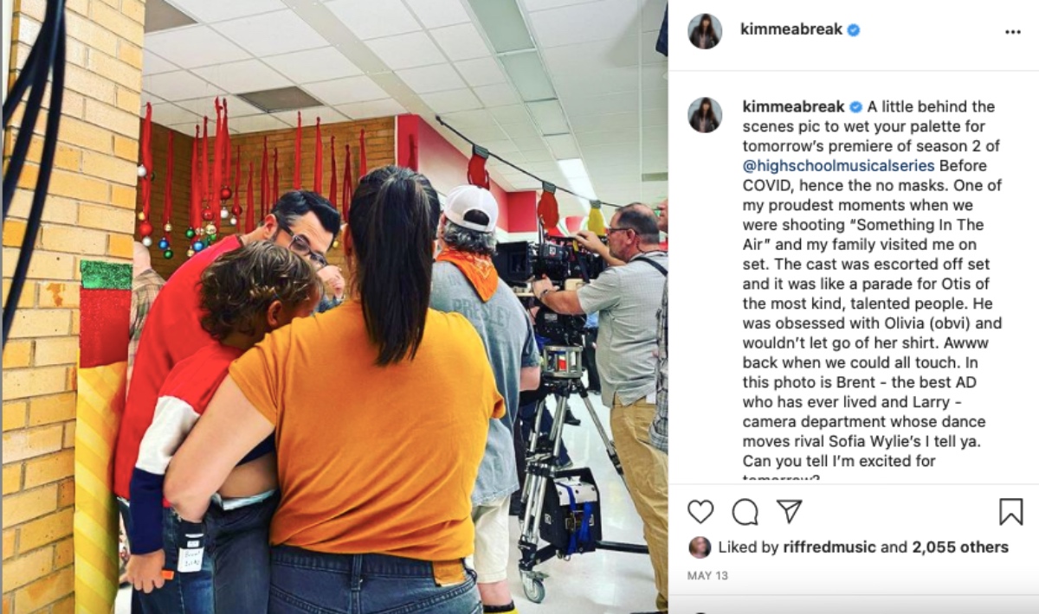
Task: Click riffredmusic small avatar by likes
Action: [x=700, y=547]
